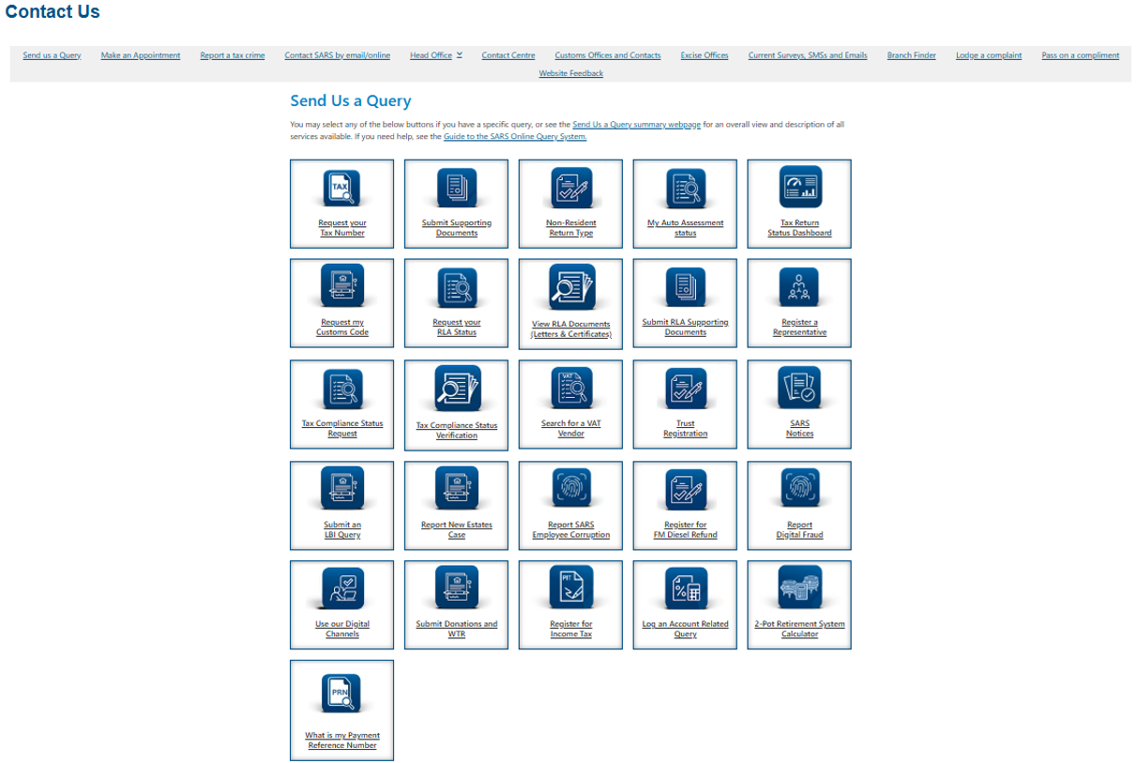Click the 'Tax Return Status Dashboard' text link
1137x763 pixels.
800,228
